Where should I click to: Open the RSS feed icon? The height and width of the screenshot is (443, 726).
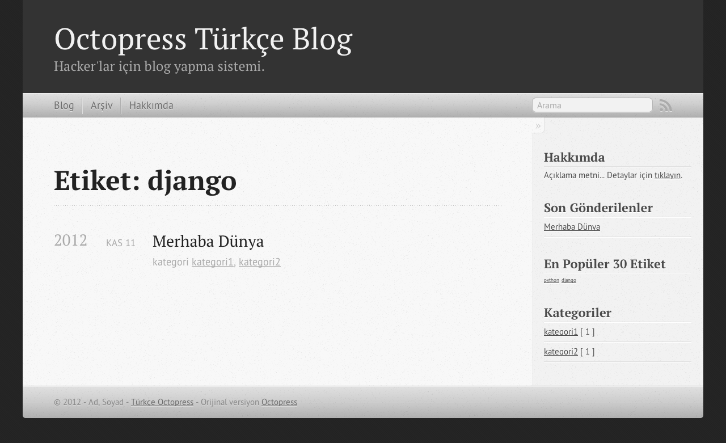666,106
